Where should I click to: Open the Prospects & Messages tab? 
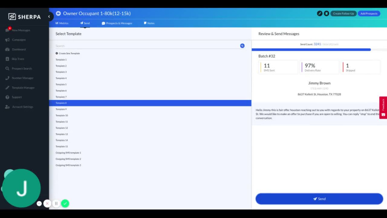pos(117,23)
